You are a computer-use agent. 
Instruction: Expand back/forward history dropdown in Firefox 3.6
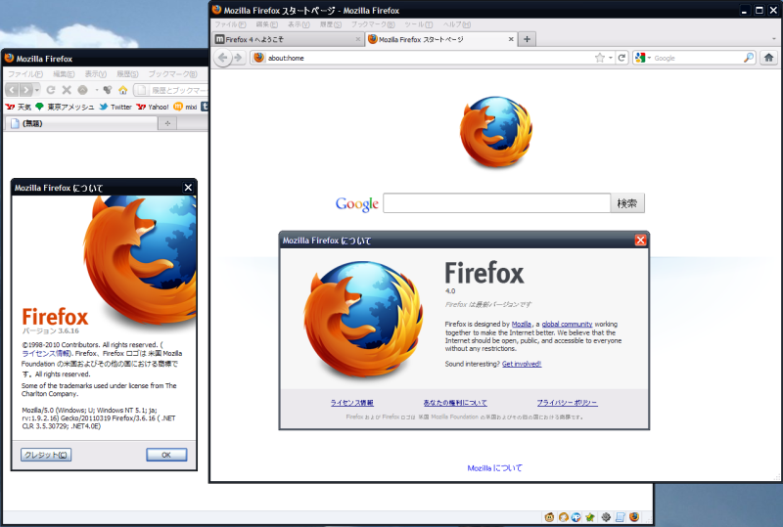[37, 90]
